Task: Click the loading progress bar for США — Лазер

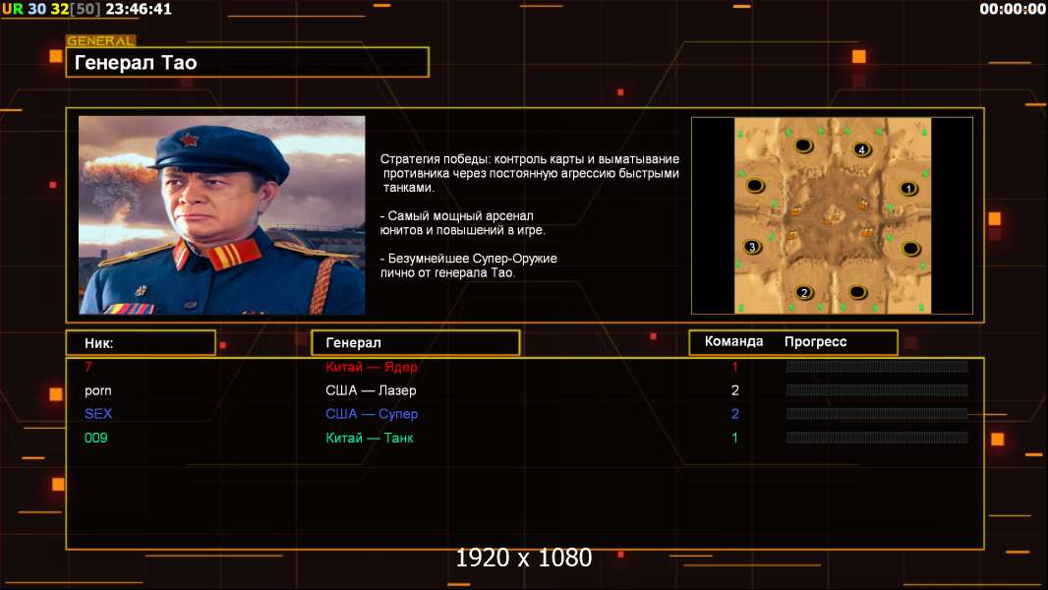Action: click(x=877, y=390)
